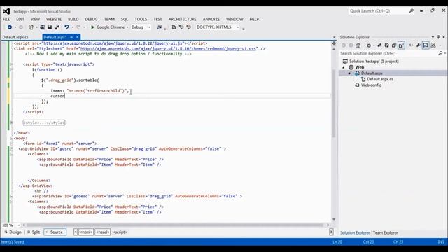The image size is (448, 252).
Task: Click the head breadcrumb tag
Action: click(x=103, y=232)
